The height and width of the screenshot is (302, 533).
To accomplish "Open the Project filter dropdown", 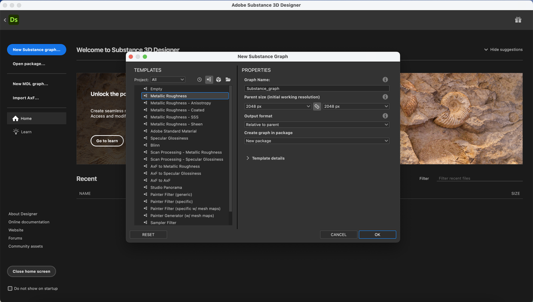I will [167, 79].
